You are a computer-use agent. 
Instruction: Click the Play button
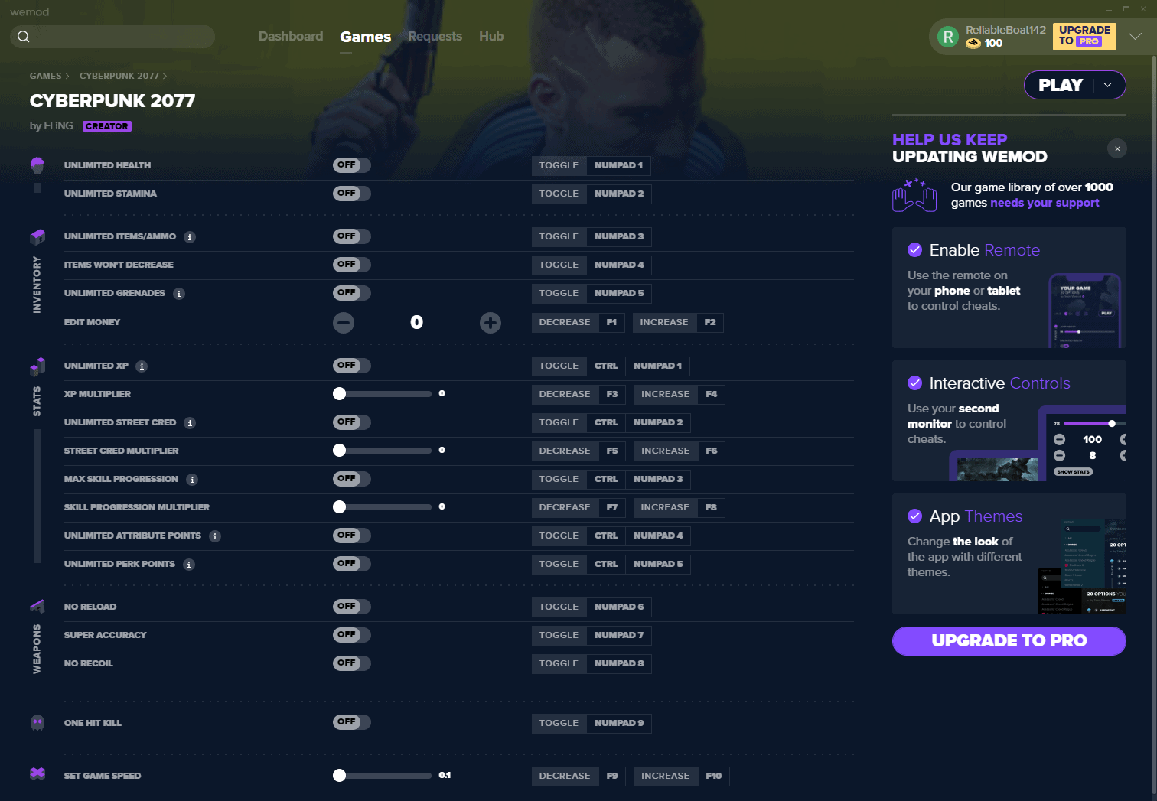(1061, 85)
